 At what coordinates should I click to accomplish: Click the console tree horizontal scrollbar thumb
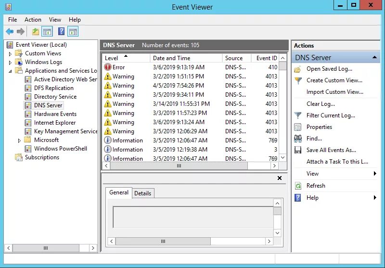46,248
